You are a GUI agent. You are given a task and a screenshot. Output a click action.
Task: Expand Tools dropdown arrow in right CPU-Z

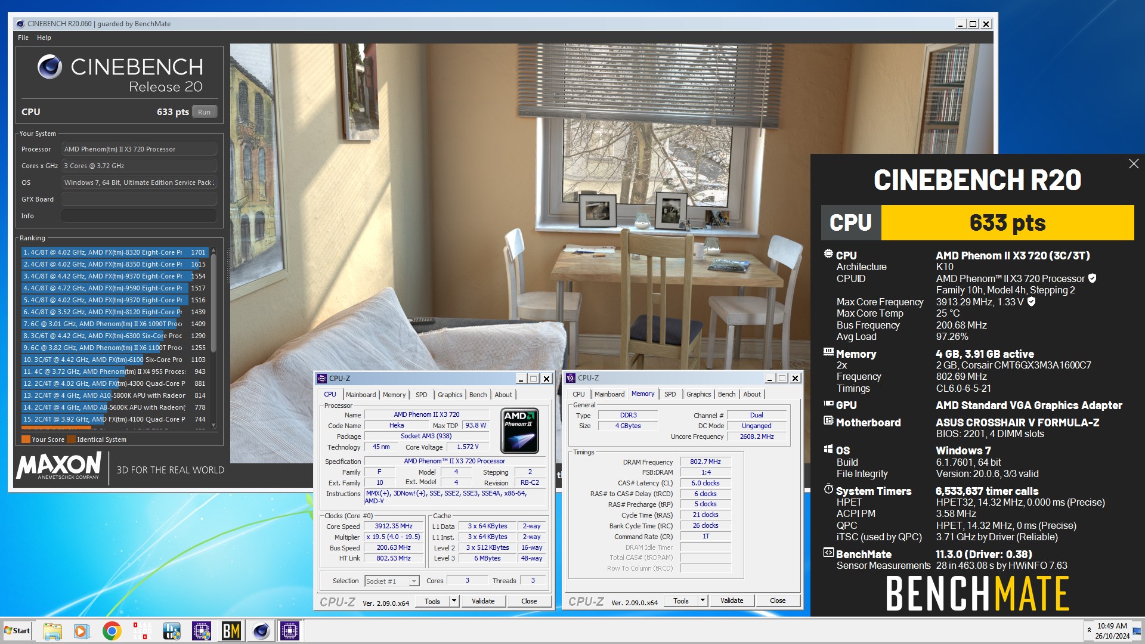[x=703, y=600]
